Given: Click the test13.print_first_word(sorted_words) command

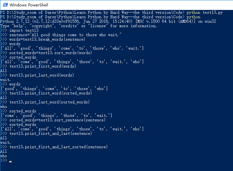Looking at the screenshot, I should (x=50, y=93).
